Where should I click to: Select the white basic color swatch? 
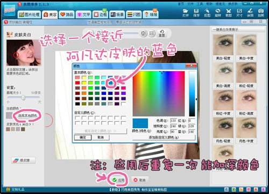(x=123, y=104)
